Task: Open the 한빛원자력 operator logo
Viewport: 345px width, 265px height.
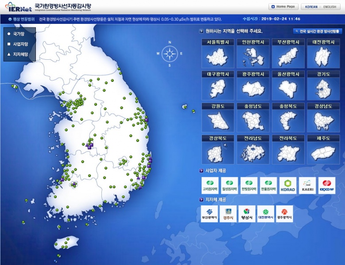Action: 249,185
